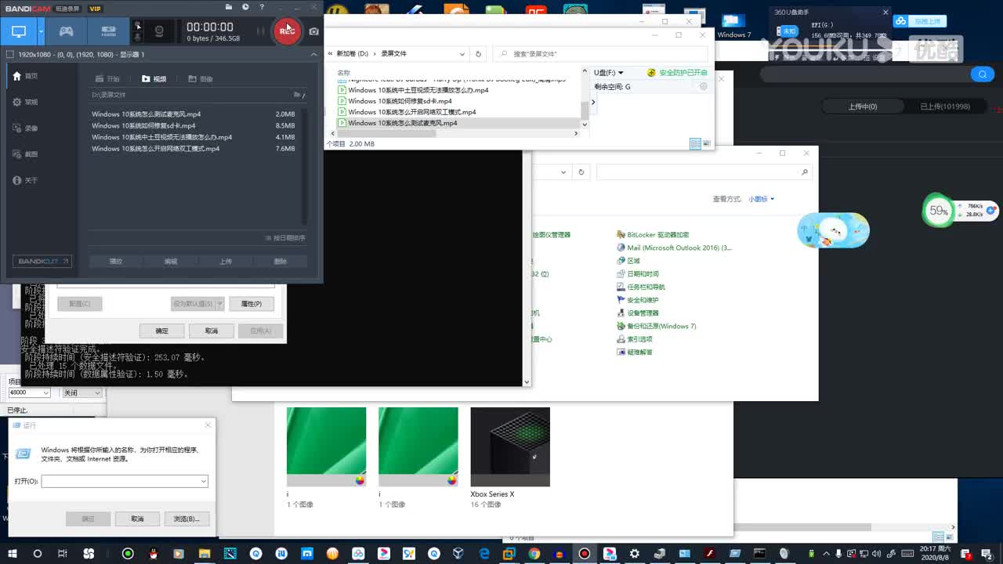Open the BANDICUT link button

coord(42,261)
